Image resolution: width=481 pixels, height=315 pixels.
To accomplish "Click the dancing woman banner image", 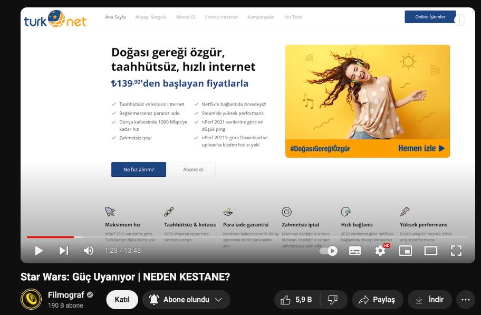I will click(368, 92).
